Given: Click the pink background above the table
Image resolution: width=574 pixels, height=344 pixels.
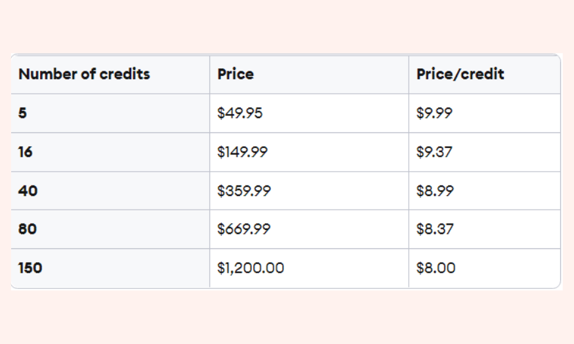Looking at the screenshot, I should point(287,26).
